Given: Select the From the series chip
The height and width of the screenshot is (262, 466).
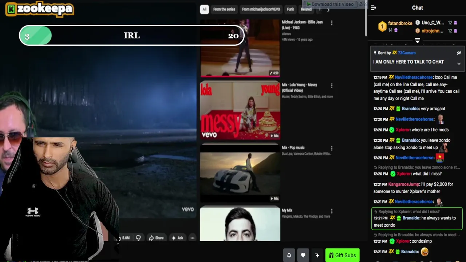Looking at the screenshot, I should [224, 9].
